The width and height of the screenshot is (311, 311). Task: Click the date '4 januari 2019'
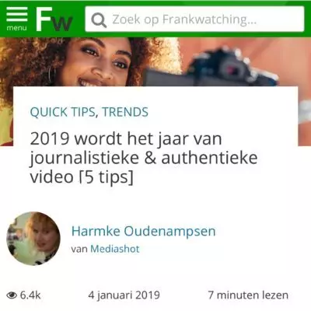124,295
